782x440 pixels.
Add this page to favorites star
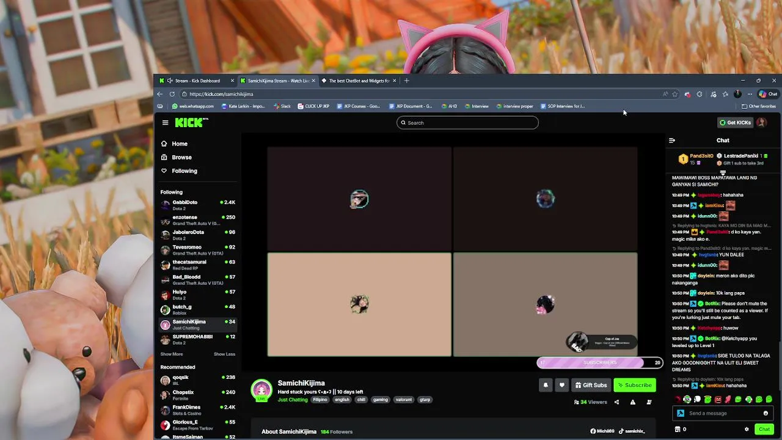pos(675,94)
